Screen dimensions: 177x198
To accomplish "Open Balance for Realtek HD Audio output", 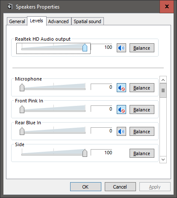I will pyautogui.click(x=142, y=48).
